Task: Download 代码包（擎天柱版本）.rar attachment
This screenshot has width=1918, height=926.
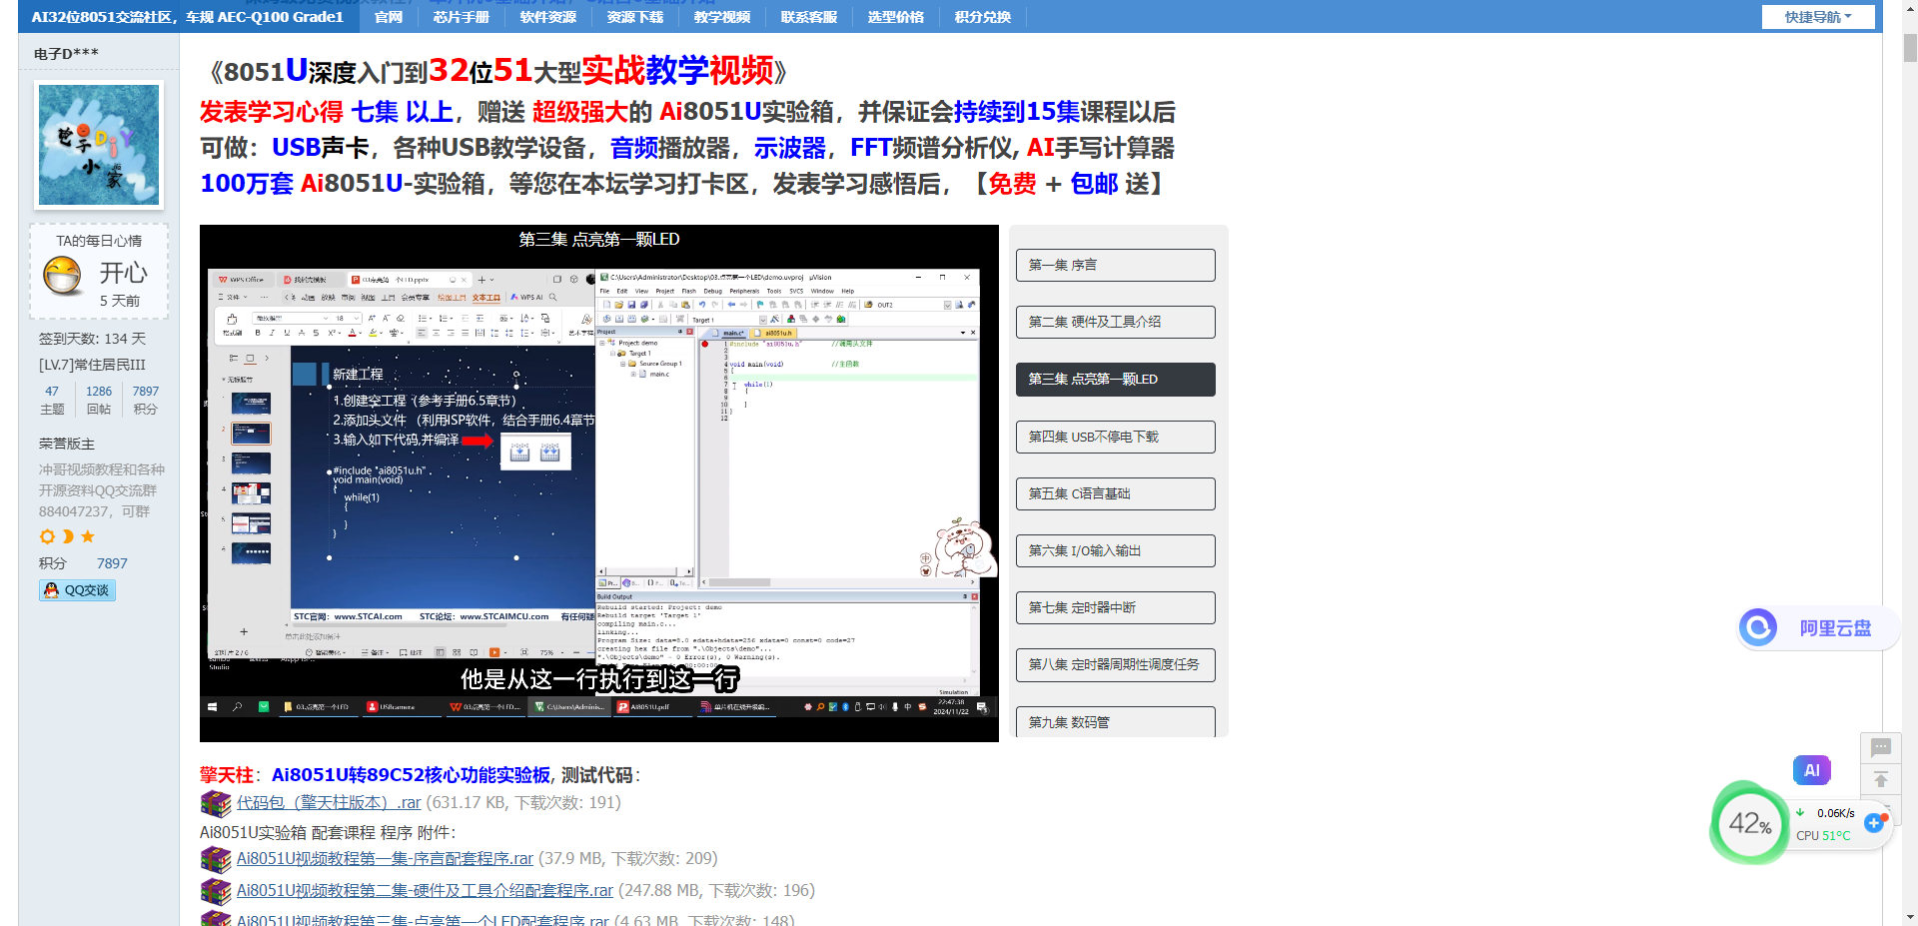Action: point(329,802)
